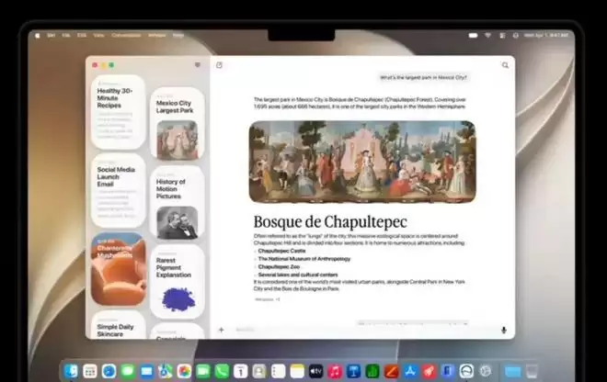Open the View menu
607x382 pixels.
click(x=98, y=35)
